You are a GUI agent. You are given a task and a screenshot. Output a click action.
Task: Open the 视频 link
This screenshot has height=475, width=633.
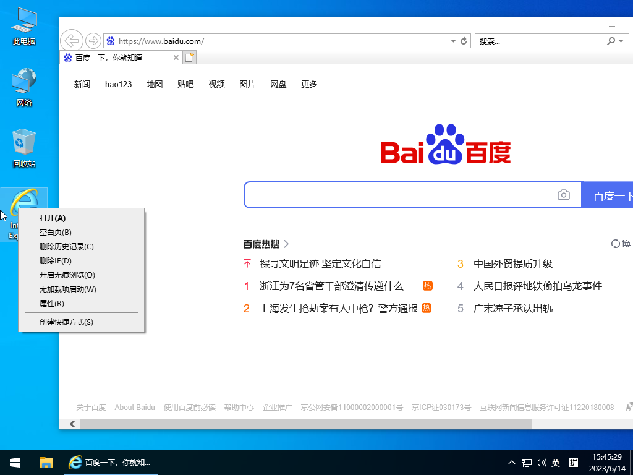[216, 84]
